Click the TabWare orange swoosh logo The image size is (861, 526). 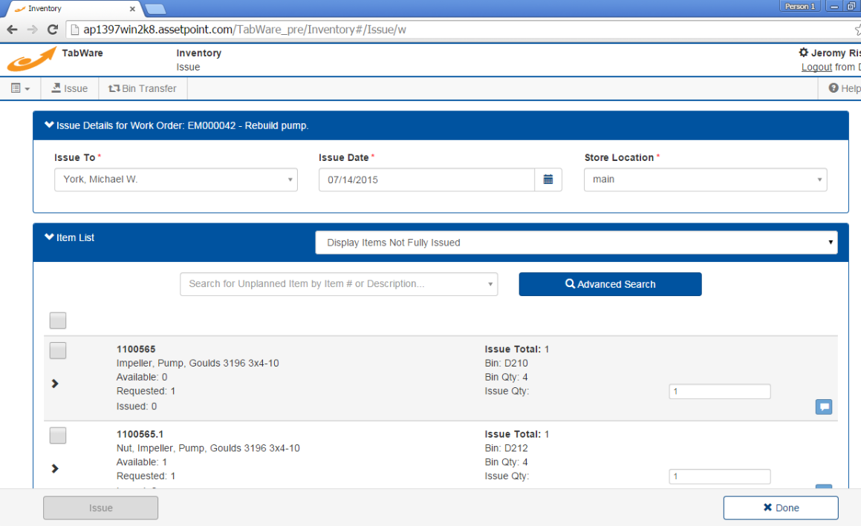[31, 59]
